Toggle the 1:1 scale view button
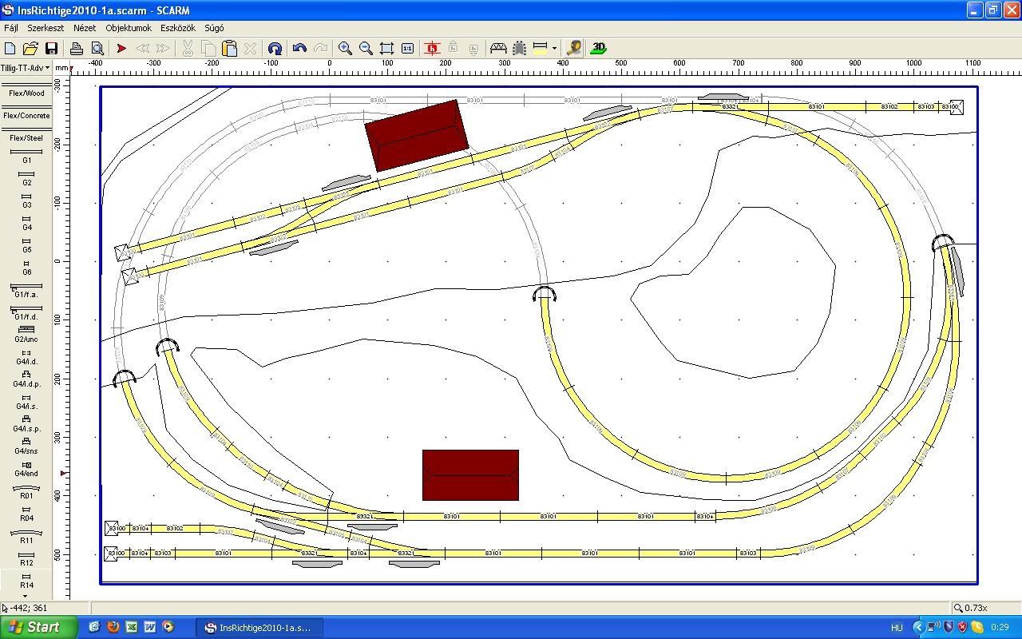The width and height of the screenshot is (1022, 639). coord(407,49)
